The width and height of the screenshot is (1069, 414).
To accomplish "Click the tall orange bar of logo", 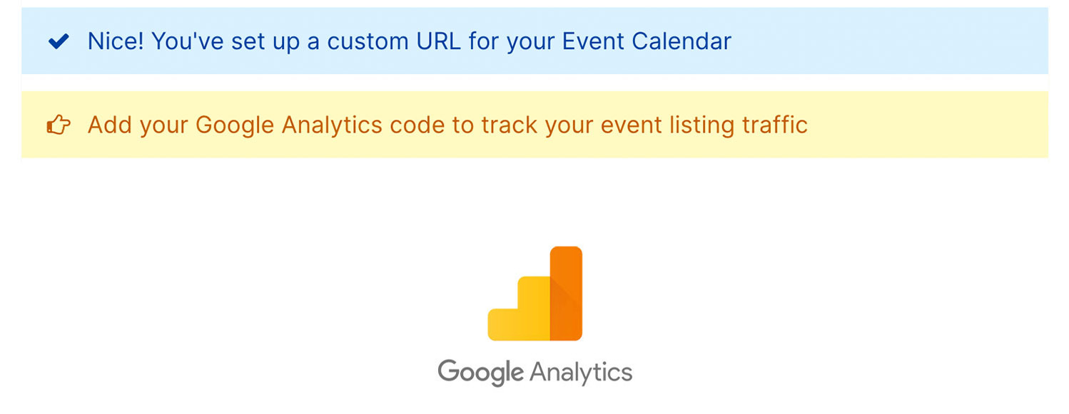I will 567,292.
